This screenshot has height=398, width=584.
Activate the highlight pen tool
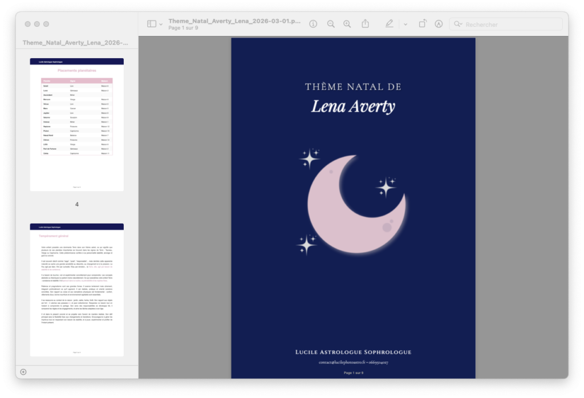[389, 24]
